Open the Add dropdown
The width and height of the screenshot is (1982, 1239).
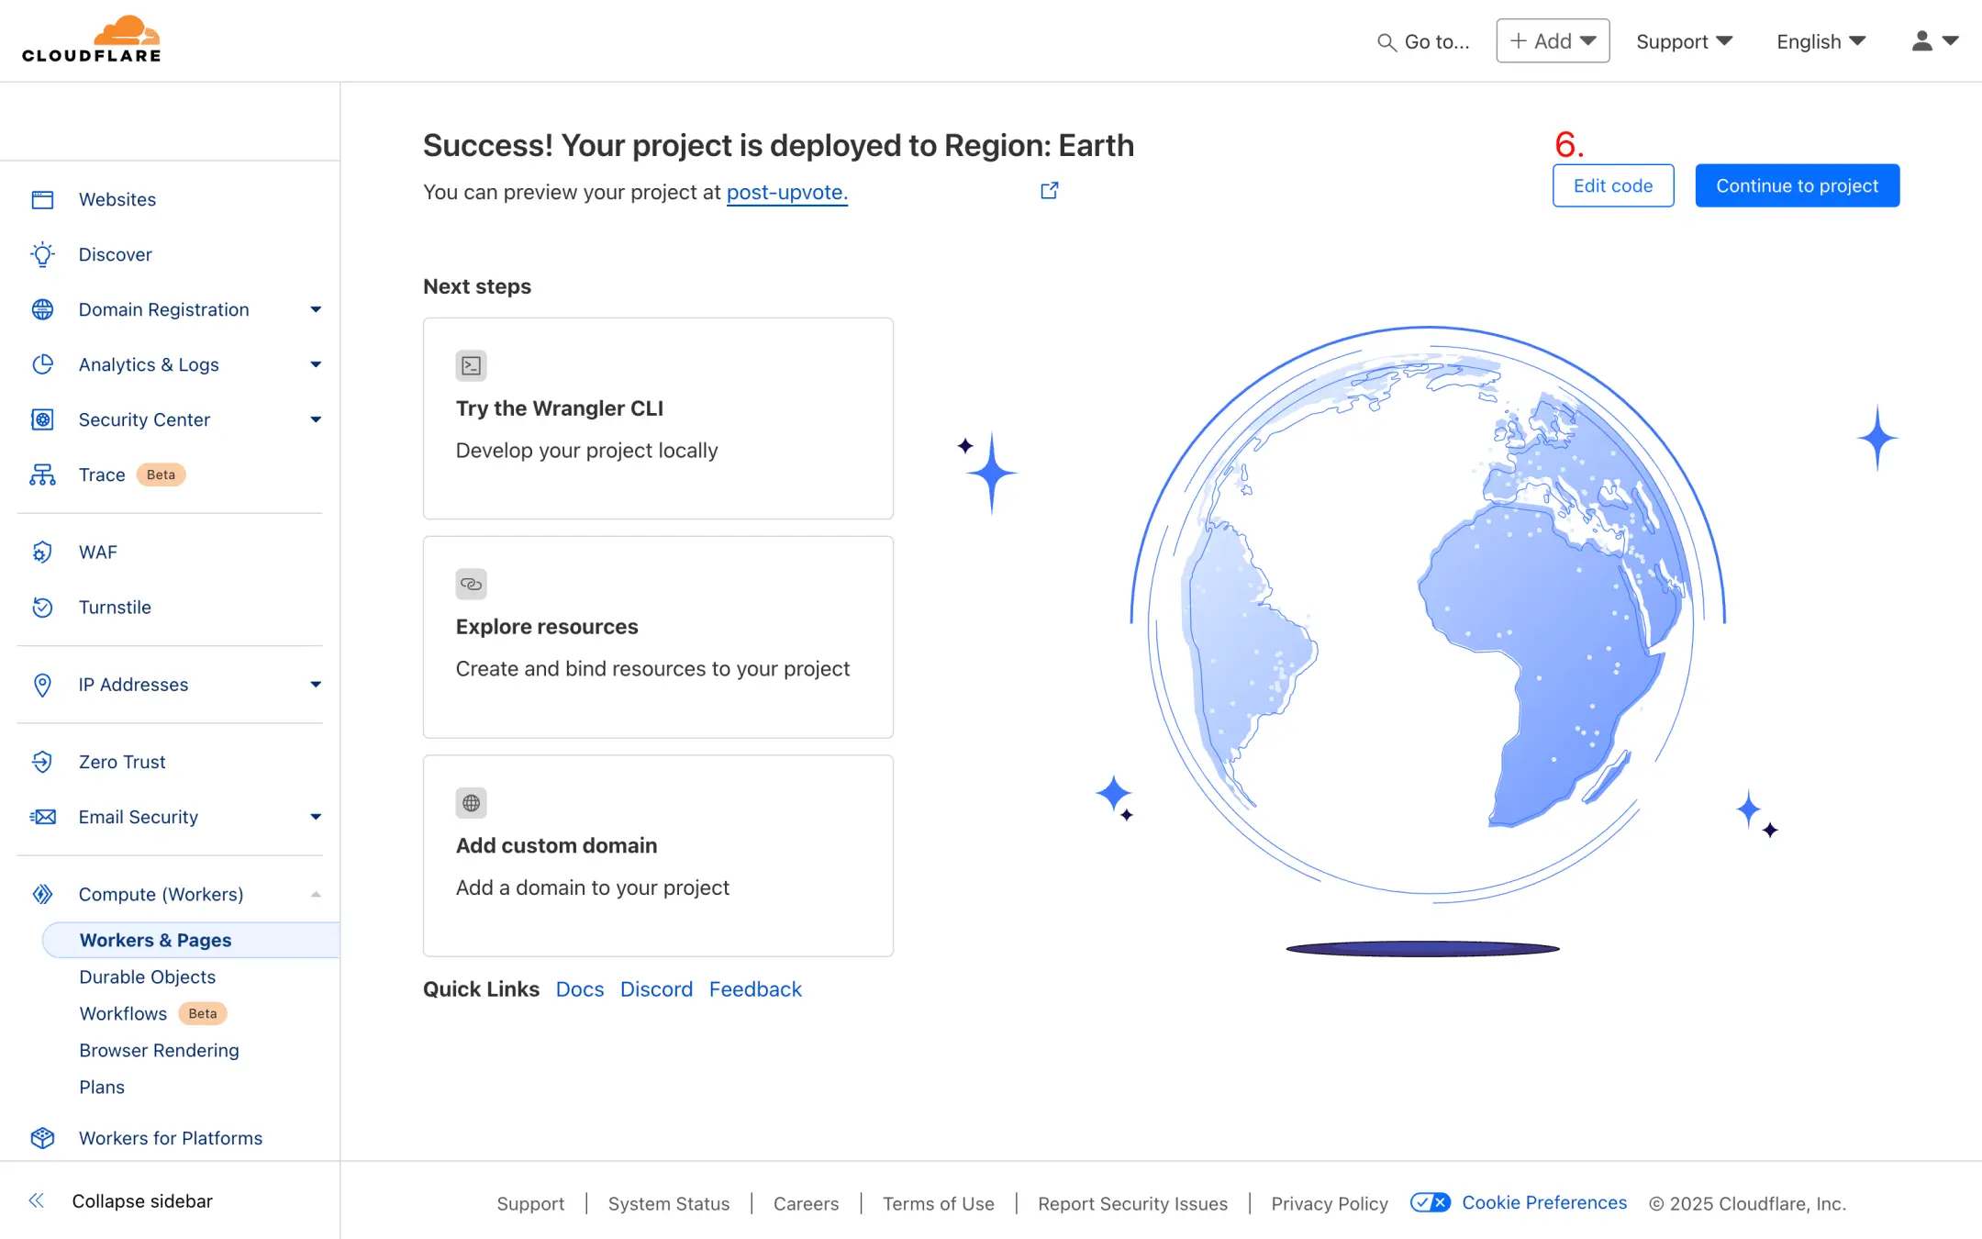[1553, 41]
